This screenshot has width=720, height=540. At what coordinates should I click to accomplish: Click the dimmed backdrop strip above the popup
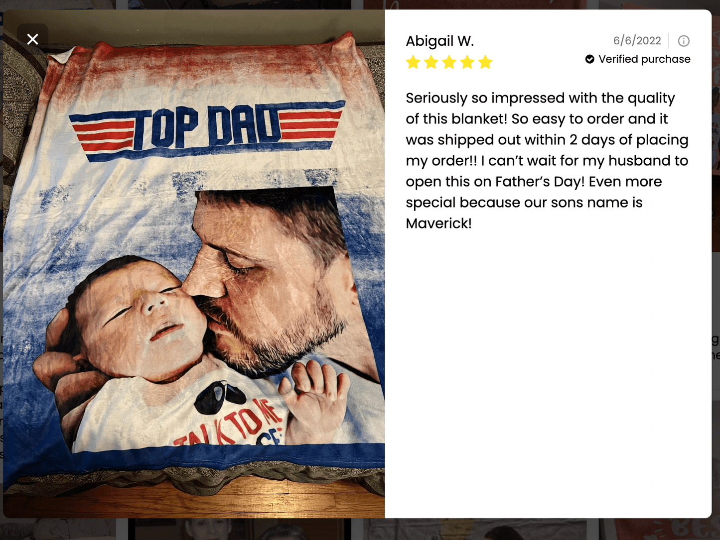[360, 4]
